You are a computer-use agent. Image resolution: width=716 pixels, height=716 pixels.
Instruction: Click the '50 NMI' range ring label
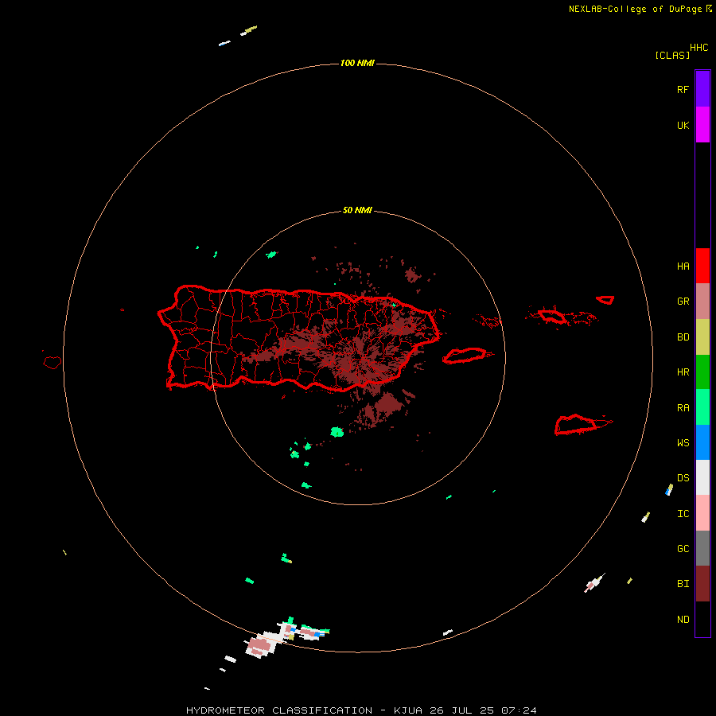[x=357, y=210]
